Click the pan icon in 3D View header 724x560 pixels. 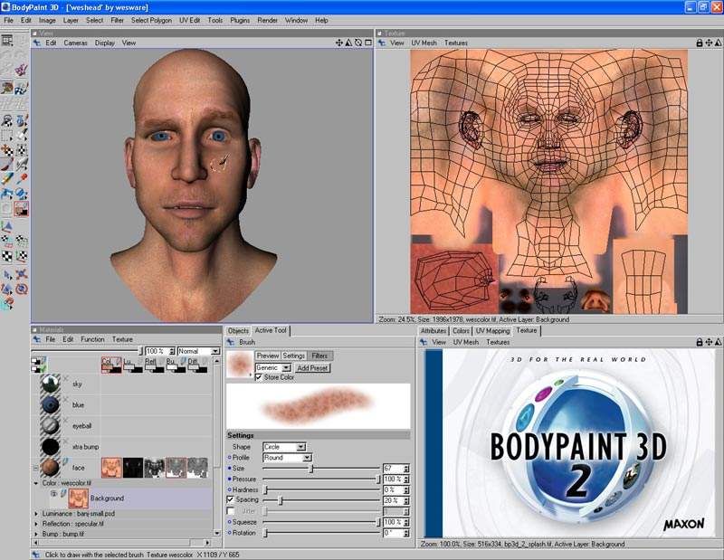coord(338,43)
